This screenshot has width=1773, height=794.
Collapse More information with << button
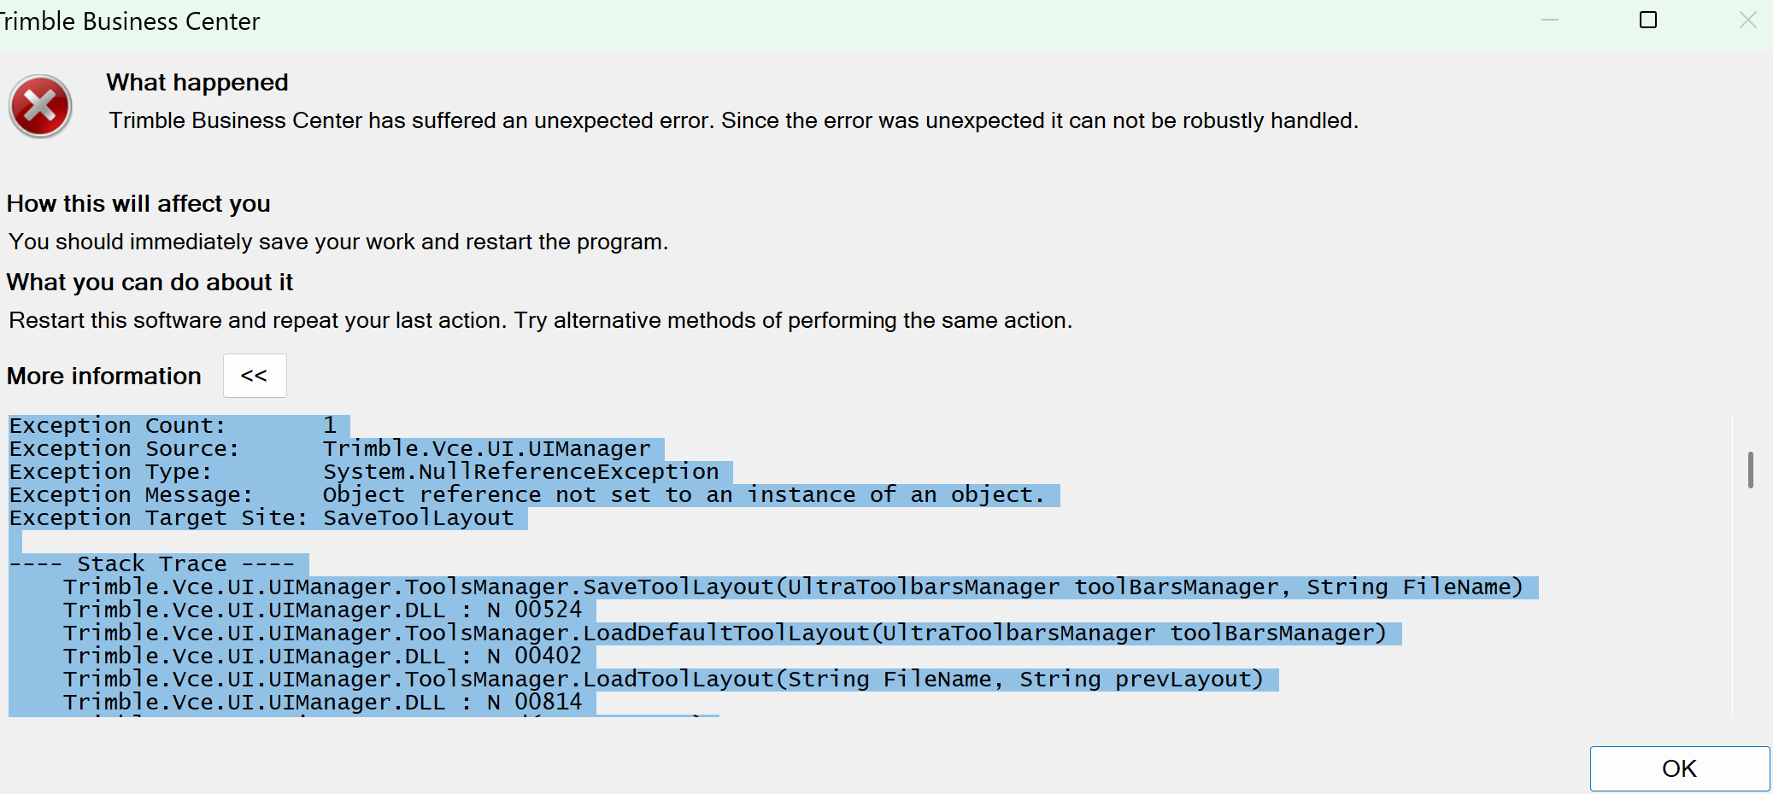click(x=255, y=376)
